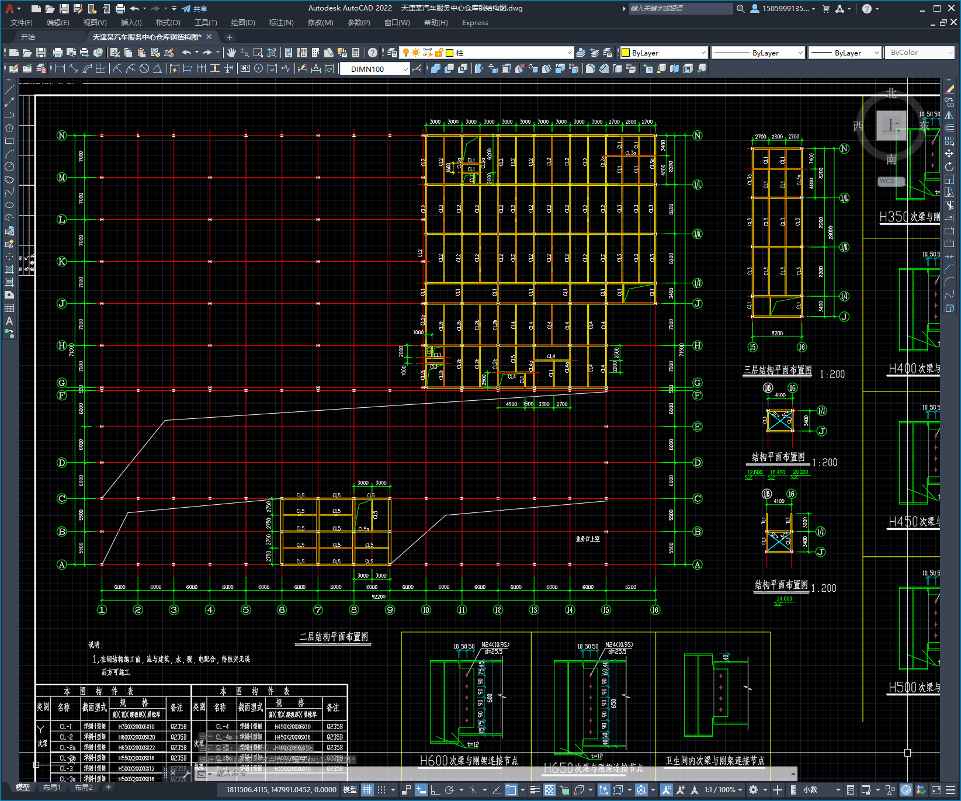The image size is (961, 801).
Task: Open the 标注(N) menu
Action: coord(281,23)
